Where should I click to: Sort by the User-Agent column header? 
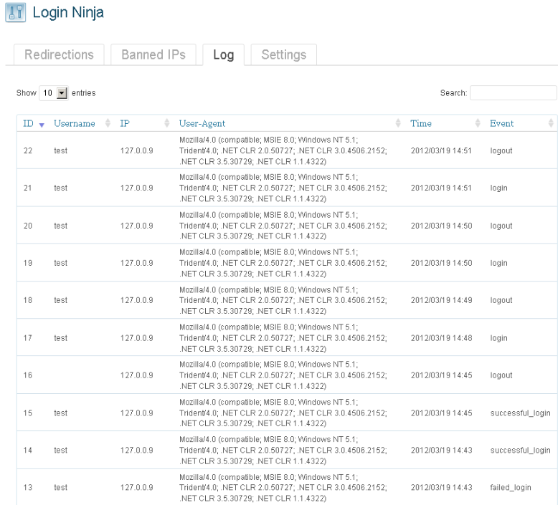(202, 123)
